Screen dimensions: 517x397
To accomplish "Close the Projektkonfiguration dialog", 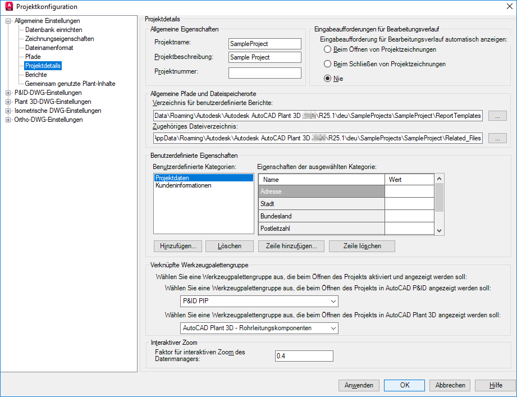I will pyautogui.click(x=509, y=6).
